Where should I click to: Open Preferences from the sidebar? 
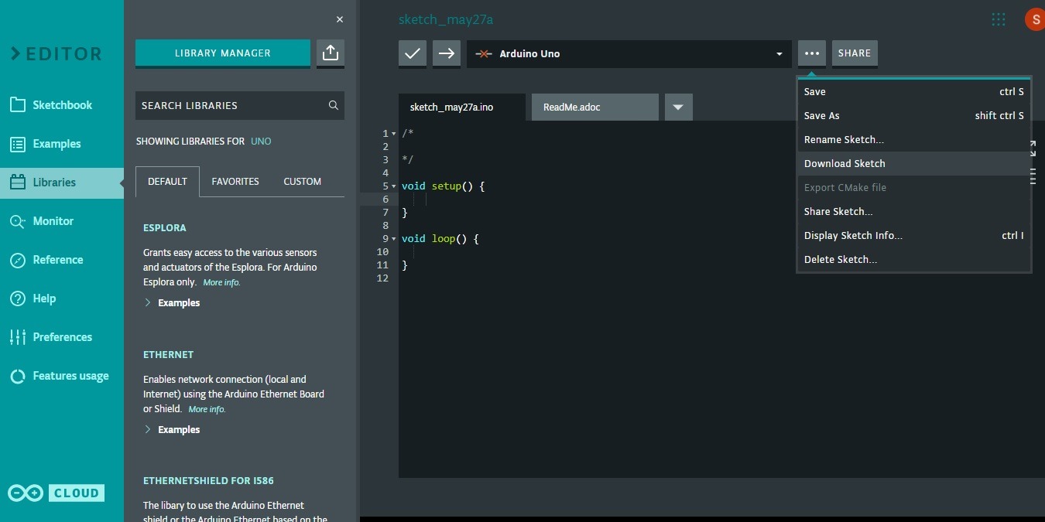point(63,336)
